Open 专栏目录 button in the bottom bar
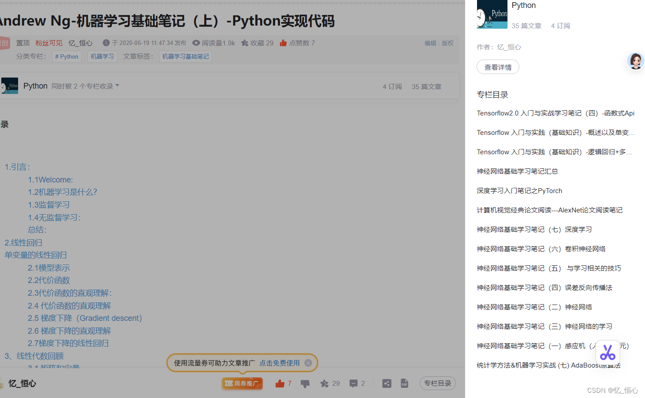 click(437, 383)
